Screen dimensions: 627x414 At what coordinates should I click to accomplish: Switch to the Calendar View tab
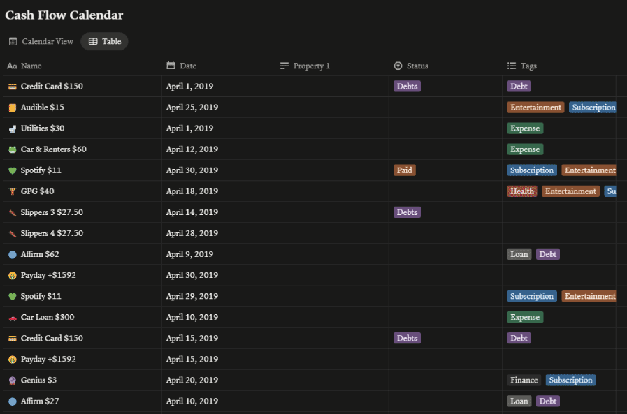(41, 41)
